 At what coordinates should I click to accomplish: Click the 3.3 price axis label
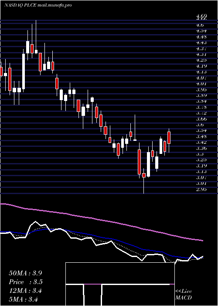coord(200,154)
